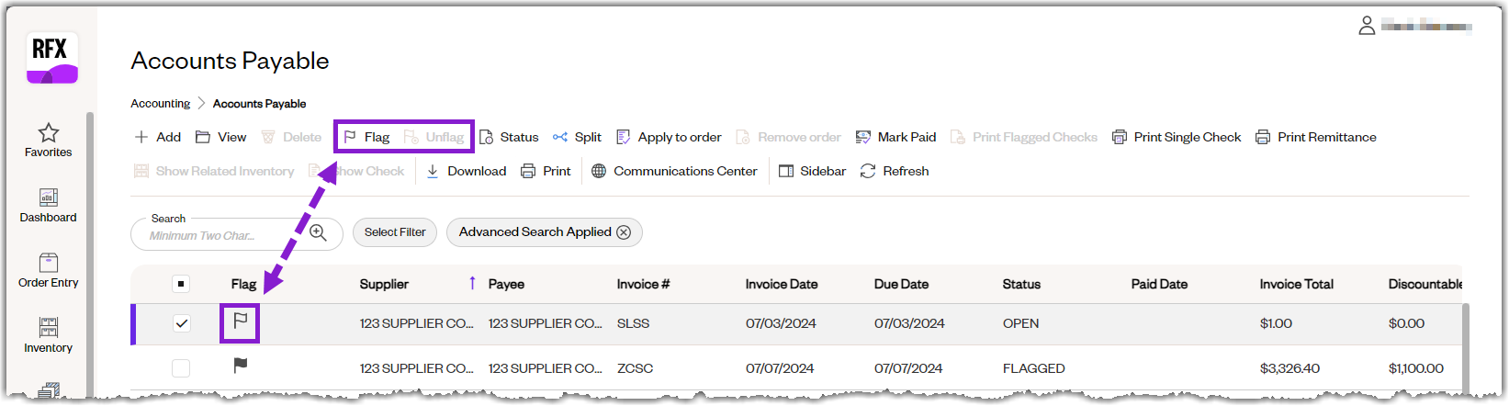Click Print Remittance button

(1316, 137)
